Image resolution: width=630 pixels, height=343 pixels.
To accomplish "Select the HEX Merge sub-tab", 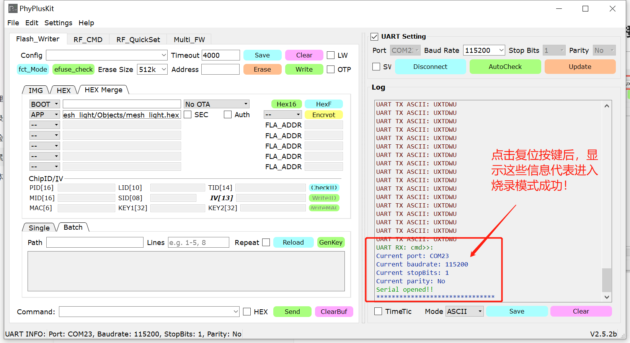I will [x=103, y=90].
